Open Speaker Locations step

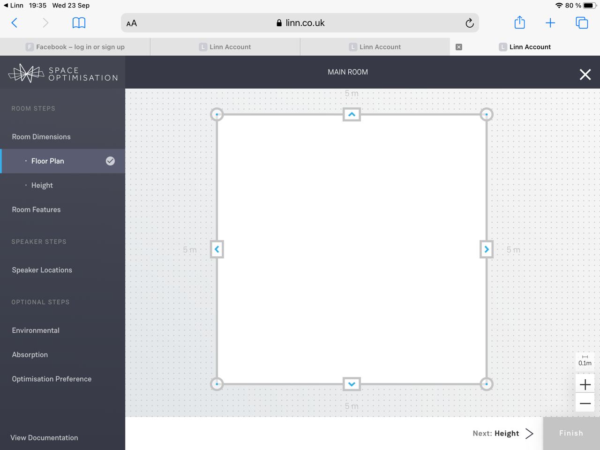(42, 270)
